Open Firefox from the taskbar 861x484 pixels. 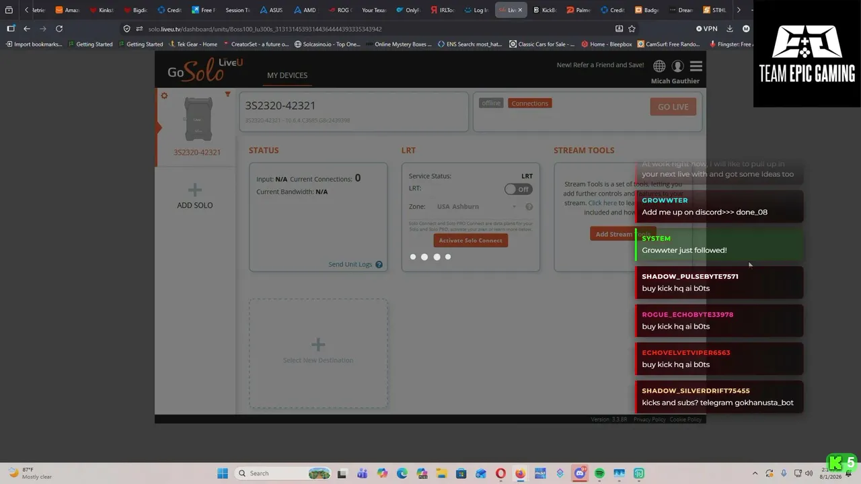(520, 473)
